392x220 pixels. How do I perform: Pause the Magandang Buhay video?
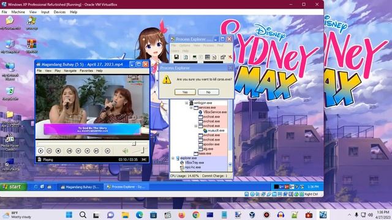[49, 151]
